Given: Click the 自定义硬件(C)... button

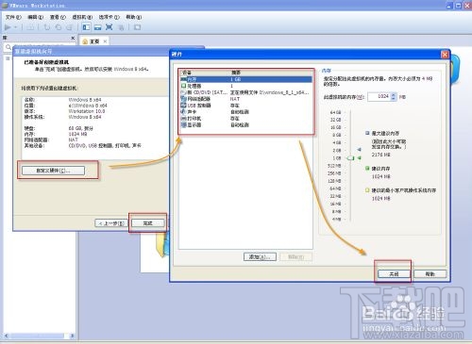Looking at the screenshot, I should tap(53, 171).
